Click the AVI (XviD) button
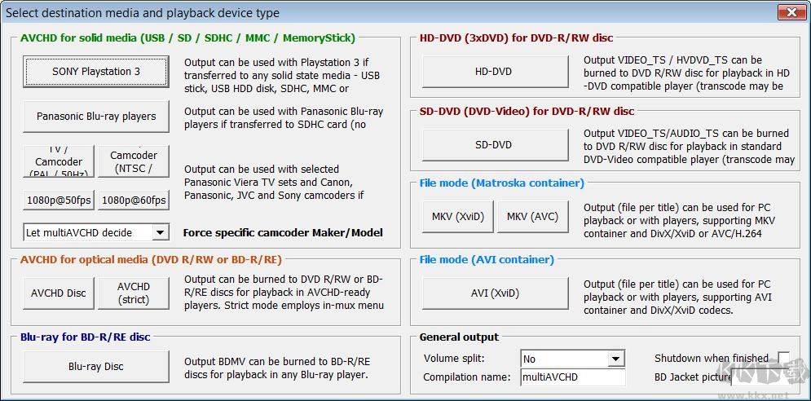The image size is (811, 401). [494, 293]
